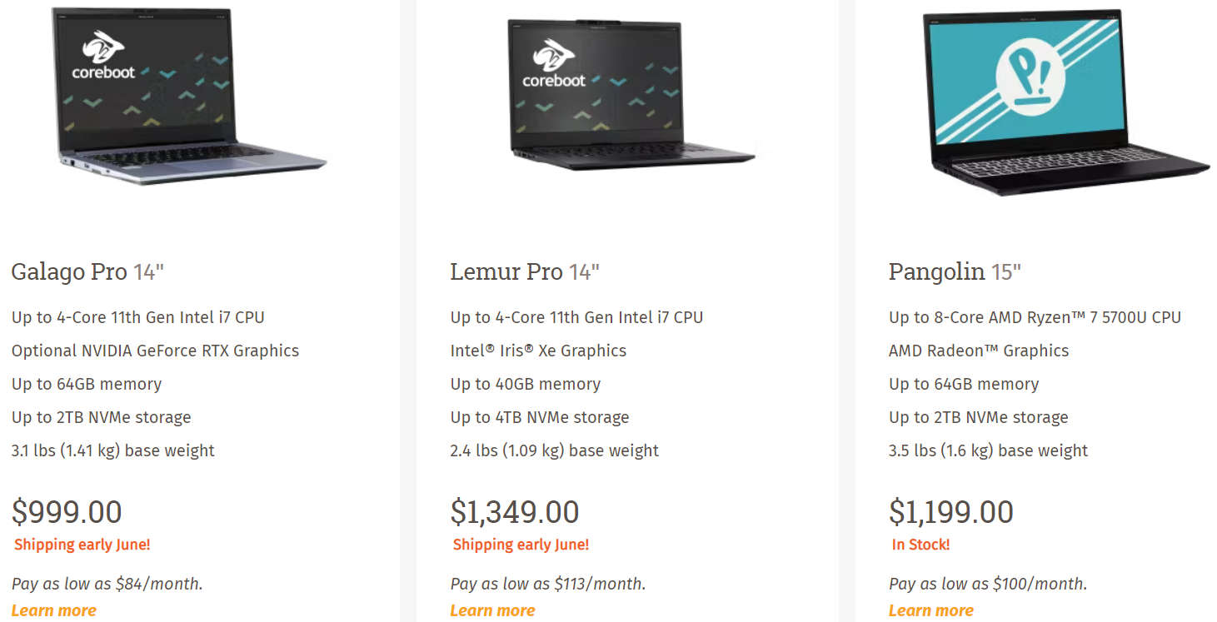This screenshot has width=1217, height=622.
Task: Click Learn more under Lemur Pro
Action: pyautogui.click(x=492, y=610)
